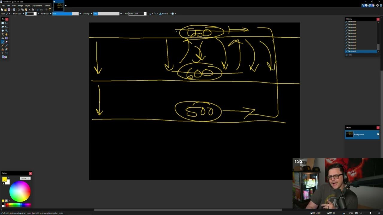The height and width of the screenshot is (215, 383).
Task: Click the Print icon
Action: click(14, 10)
